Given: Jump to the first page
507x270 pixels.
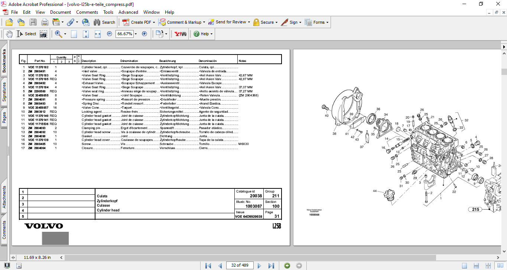Looking at the screenshot, I should pos(208,266).
